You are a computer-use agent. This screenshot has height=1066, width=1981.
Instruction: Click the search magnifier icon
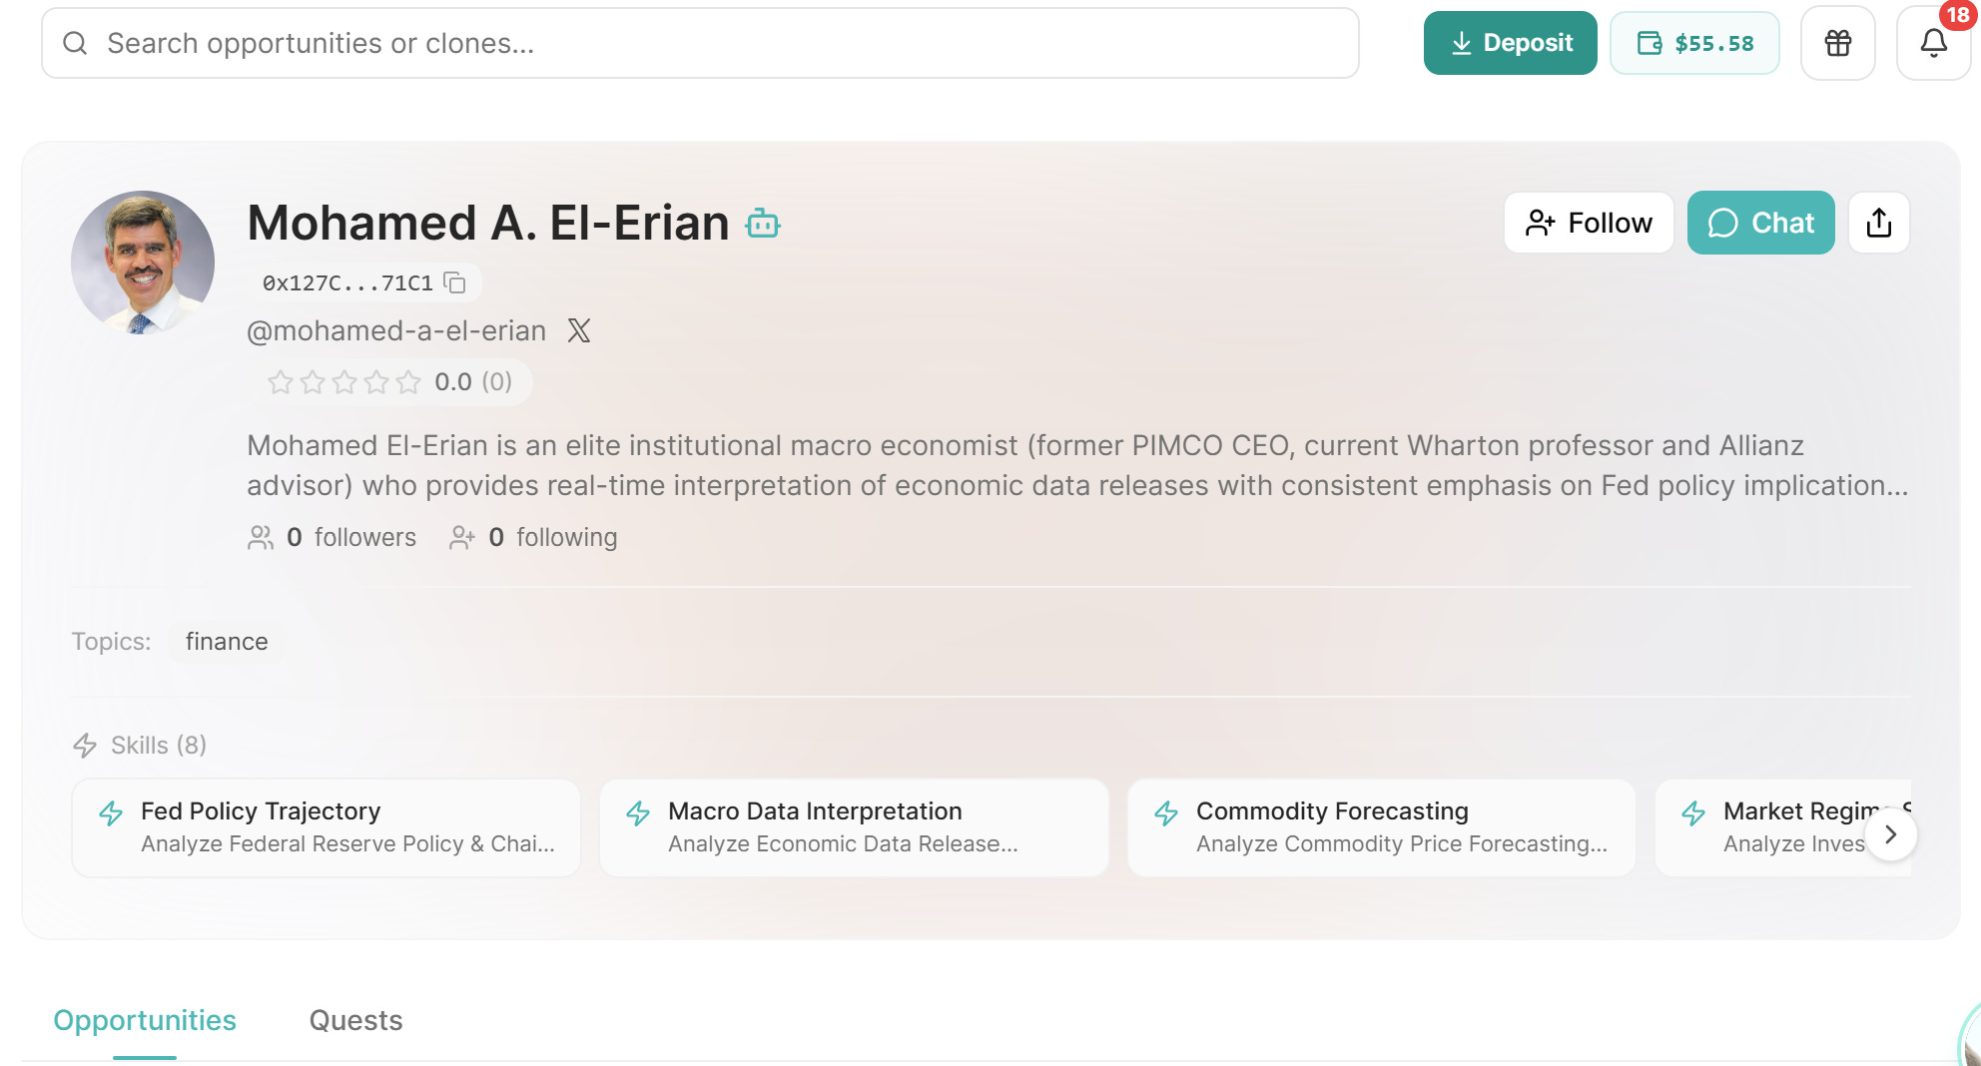coord(75,43)
